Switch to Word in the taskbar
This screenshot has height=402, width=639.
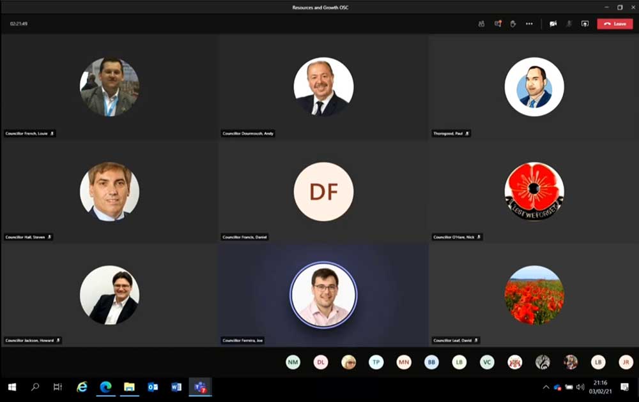coord(176,387)
